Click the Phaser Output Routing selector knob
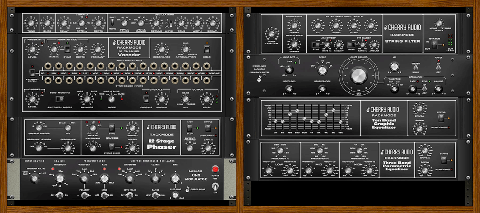Viewport: 480px width, 213px height. coord(190,148)
